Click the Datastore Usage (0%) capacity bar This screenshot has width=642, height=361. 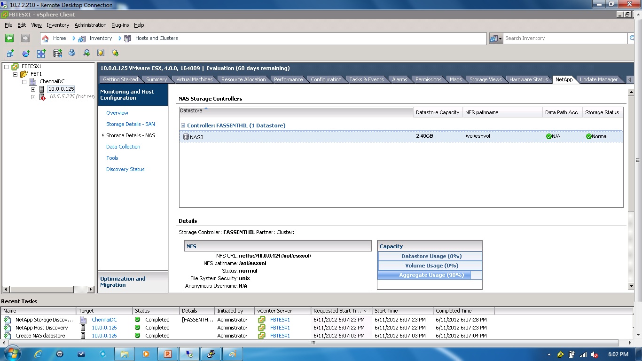429,256
